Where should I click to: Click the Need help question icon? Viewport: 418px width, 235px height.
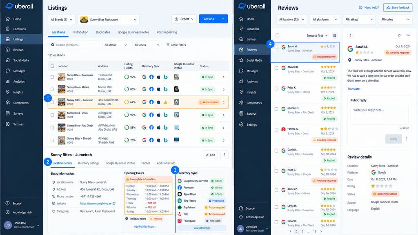[x=361, y=7]
